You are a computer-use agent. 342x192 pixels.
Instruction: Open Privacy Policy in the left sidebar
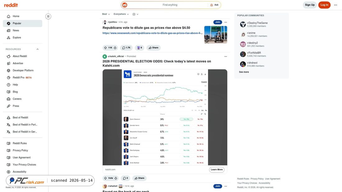(x=22, y=150)
